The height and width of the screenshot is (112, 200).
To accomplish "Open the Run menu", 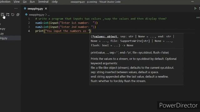I will [x=32, y=2].
